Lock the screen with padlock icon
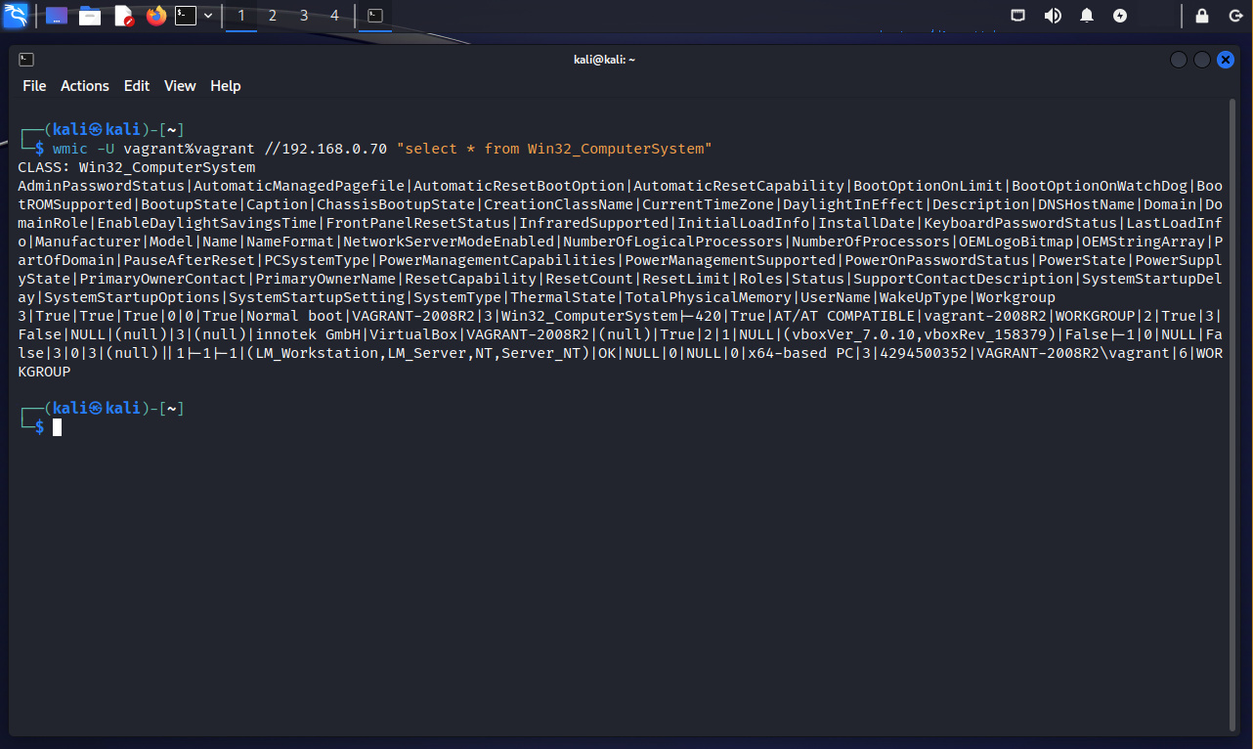The image size is (1253, 749). (1202, 16)
